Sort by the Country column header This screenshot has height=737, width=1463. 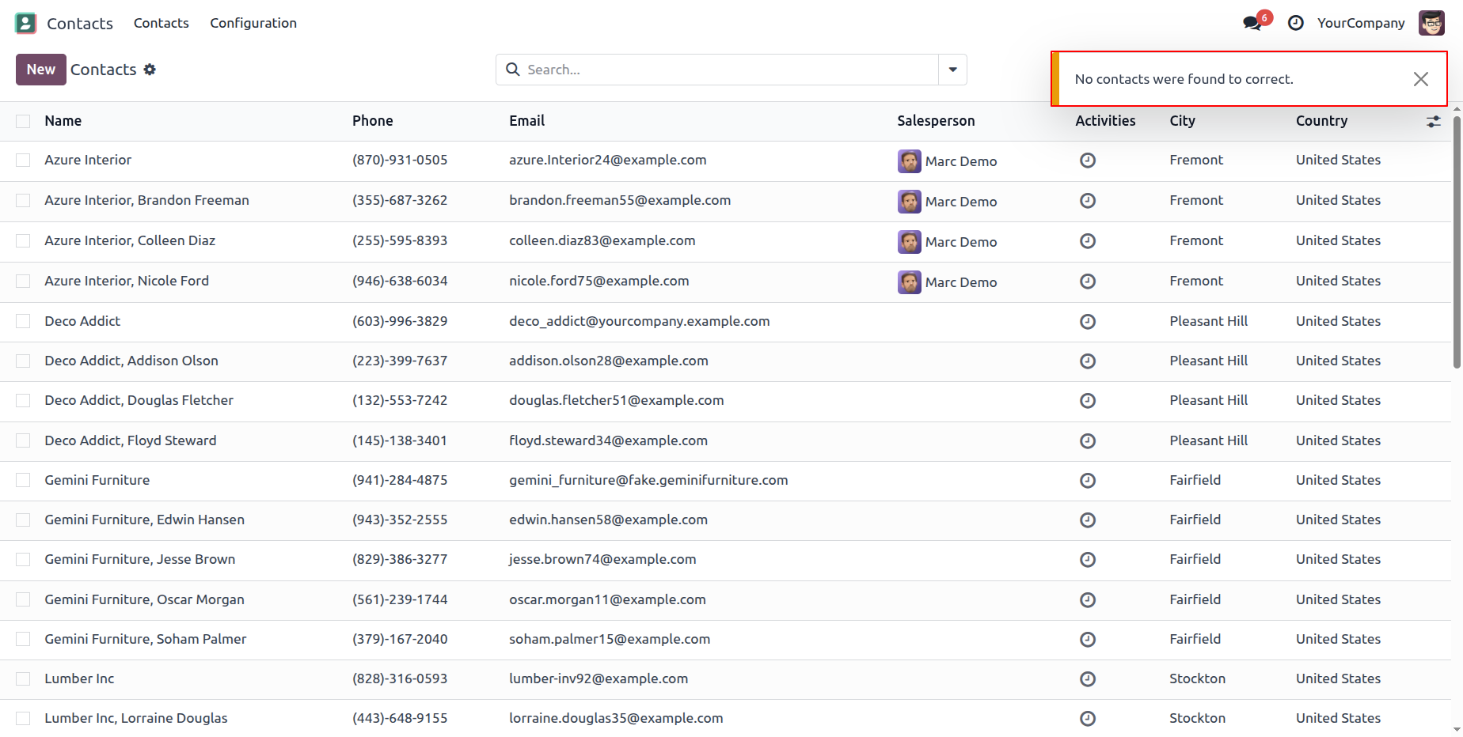pos(1321,121)
